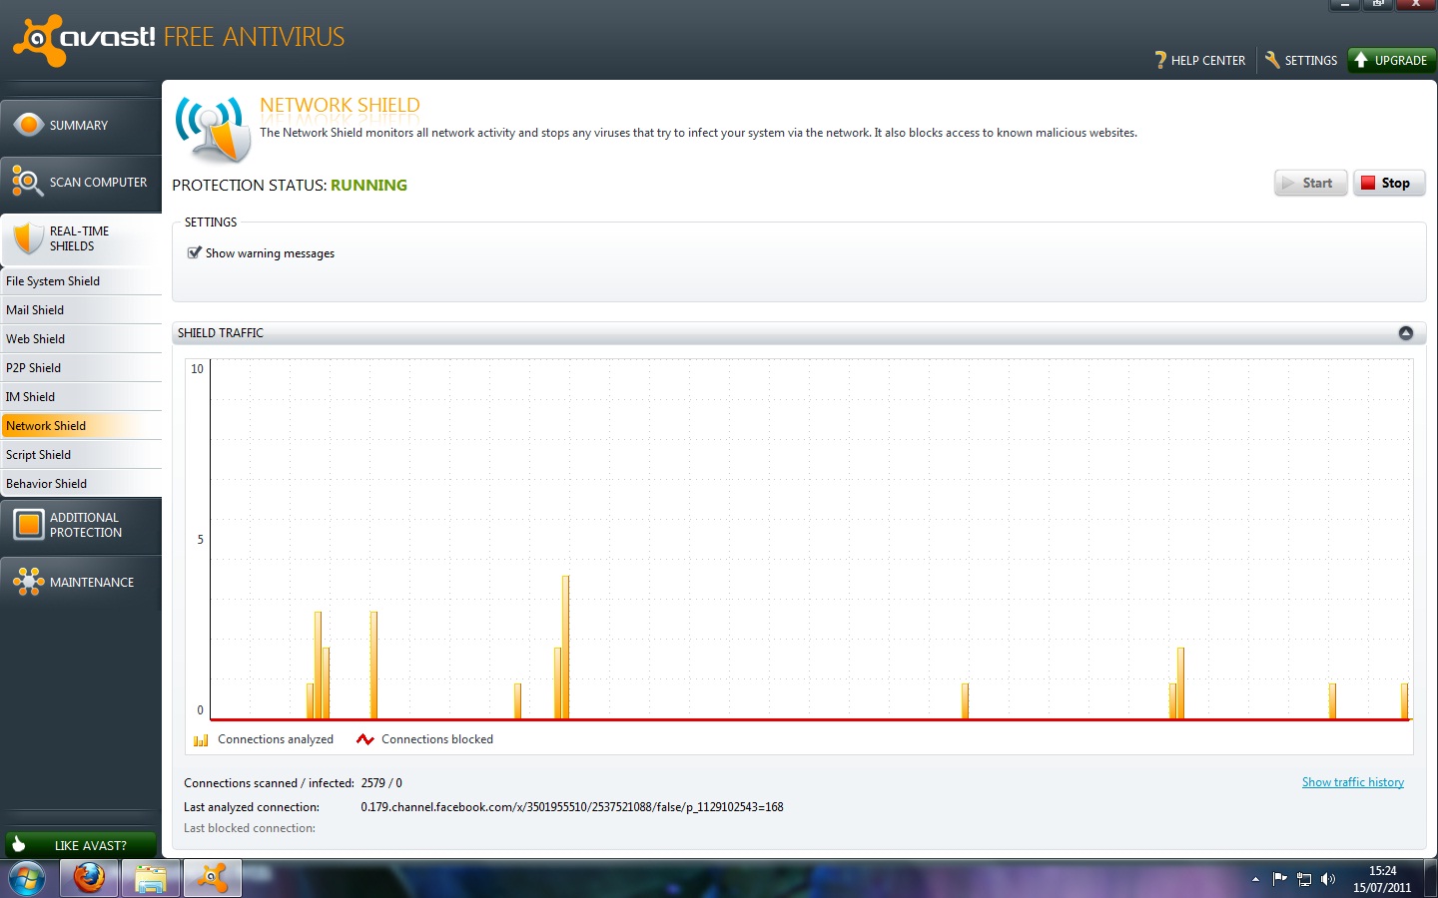This screenshot has width=1438, height=898.
Task: Click the orange Summary orb icon
Action: (x=29, y=125)
